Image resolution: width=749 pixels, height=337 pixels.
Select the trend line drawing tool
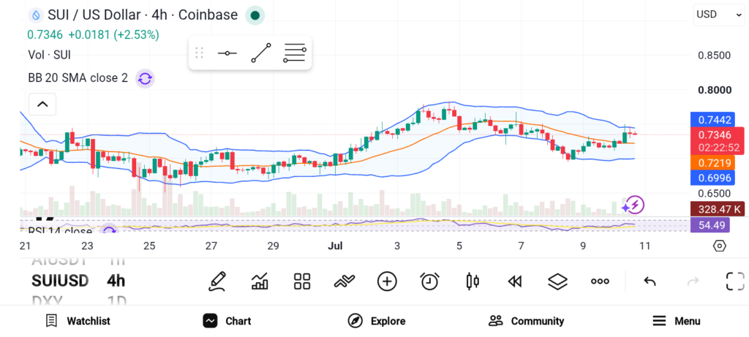261,53
